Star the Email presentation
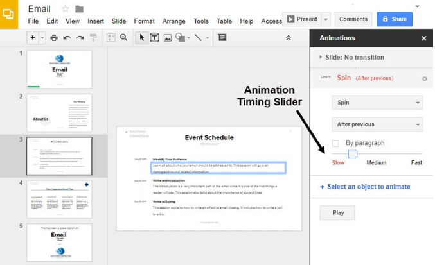Screen dimensions: 435x265 (65, 9)
